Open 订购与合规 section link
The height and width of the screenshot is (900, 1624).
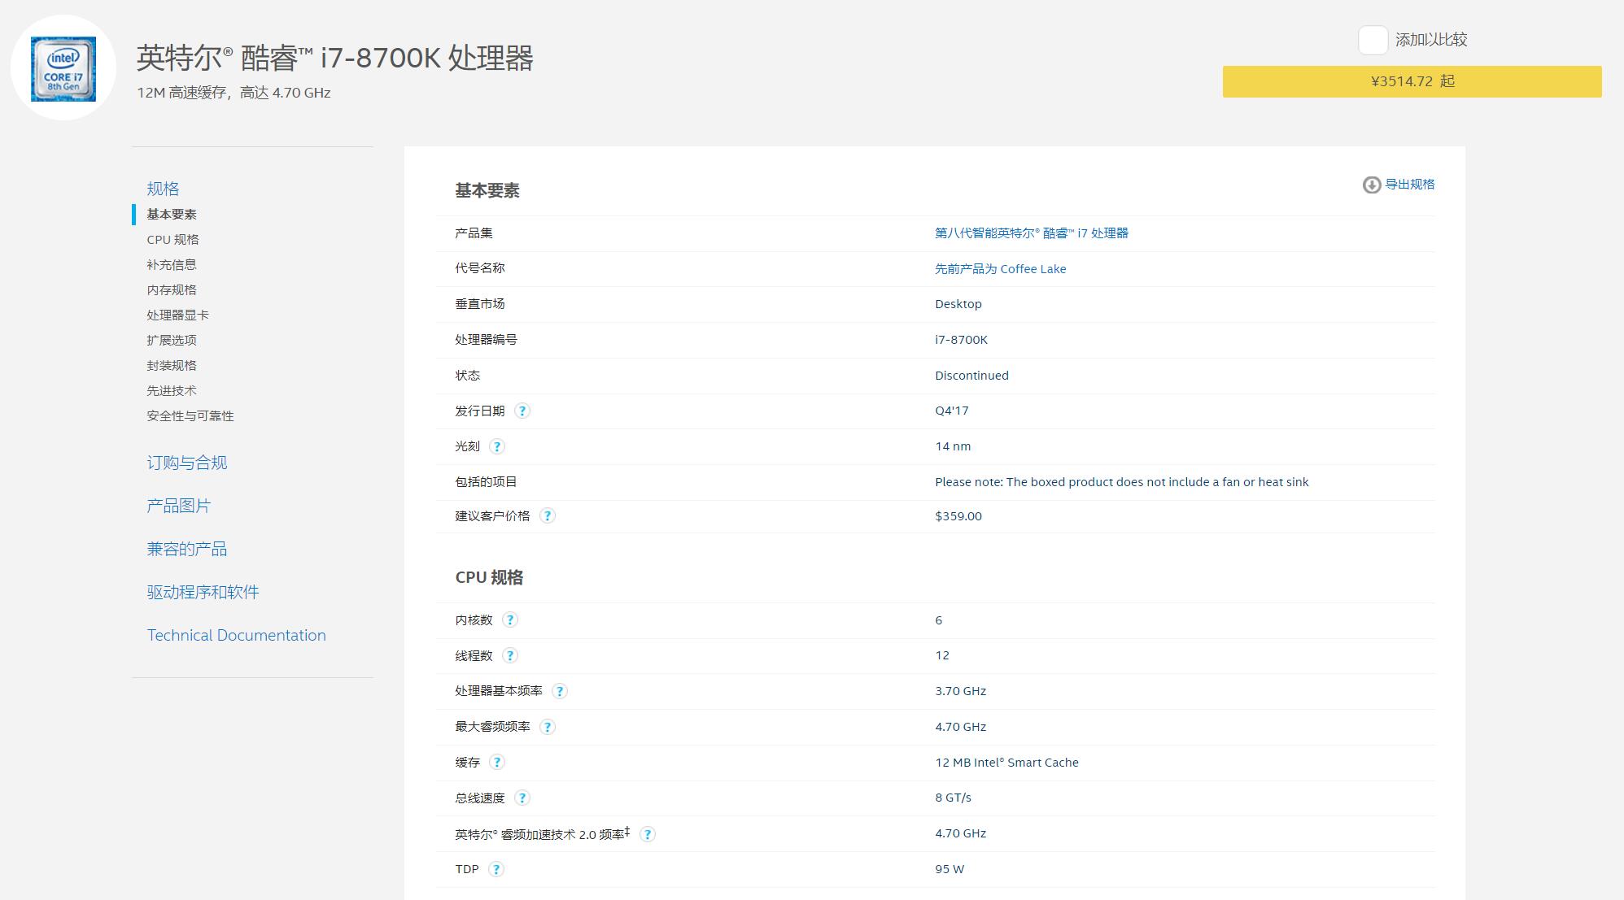(187, 463)
